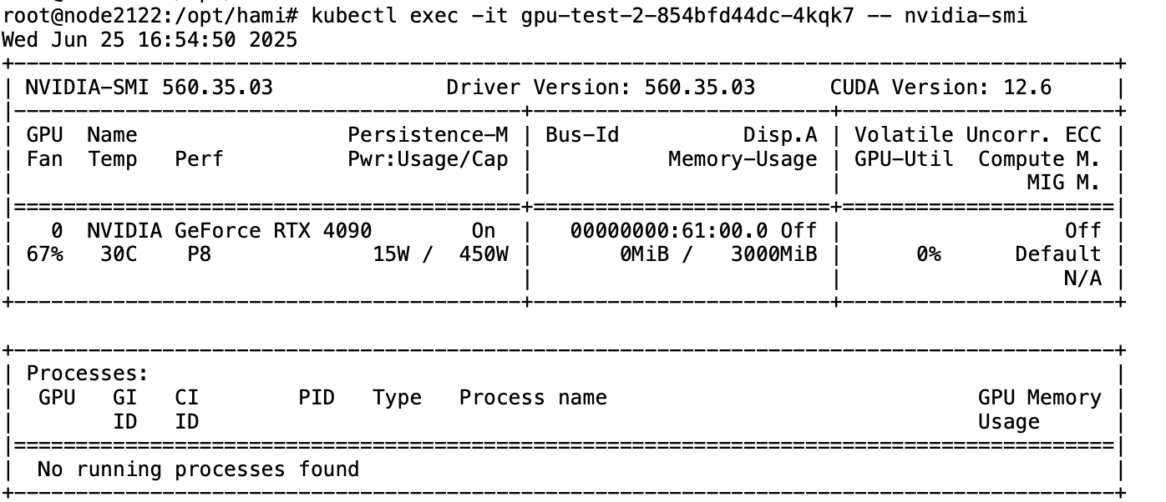Click the 3000MiB memory limit value
Viewport: 1166px width, 502px height.
[773, 254]
